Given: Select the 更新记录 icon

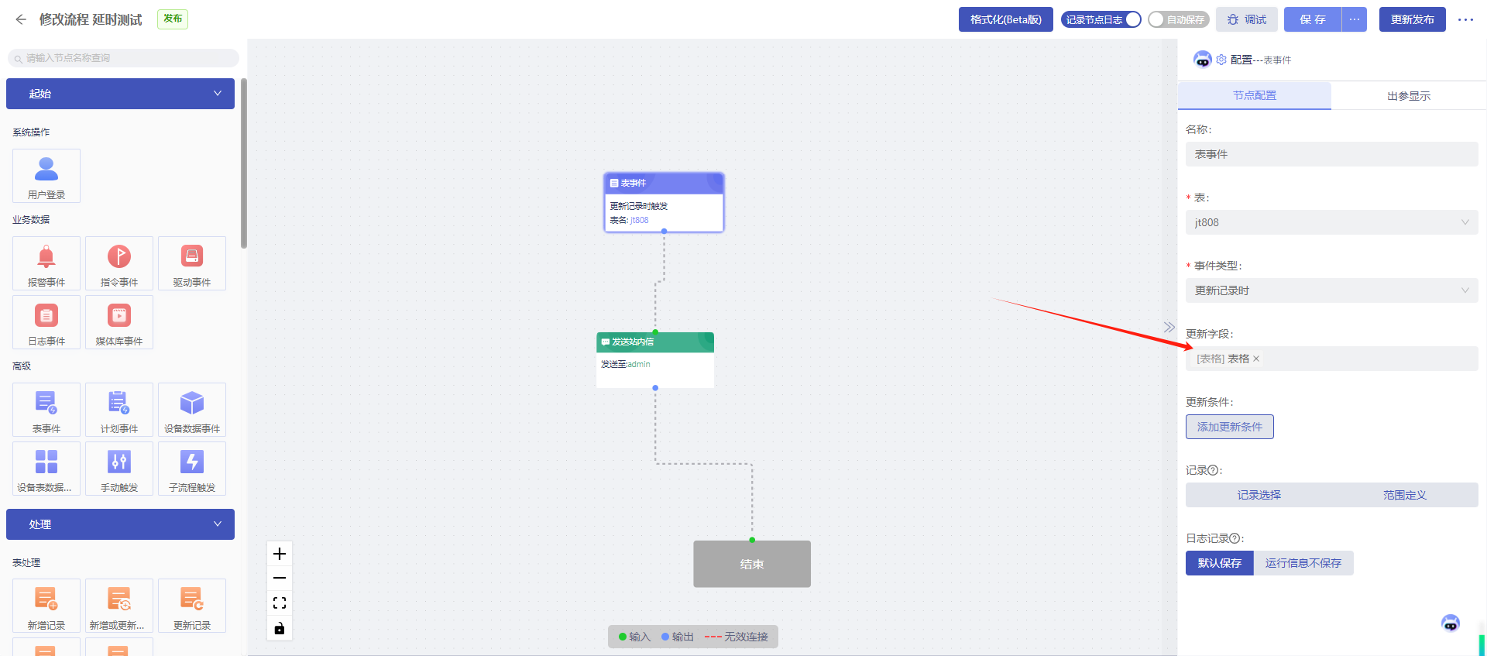Looking at the screenshot, I should [192, 599].
